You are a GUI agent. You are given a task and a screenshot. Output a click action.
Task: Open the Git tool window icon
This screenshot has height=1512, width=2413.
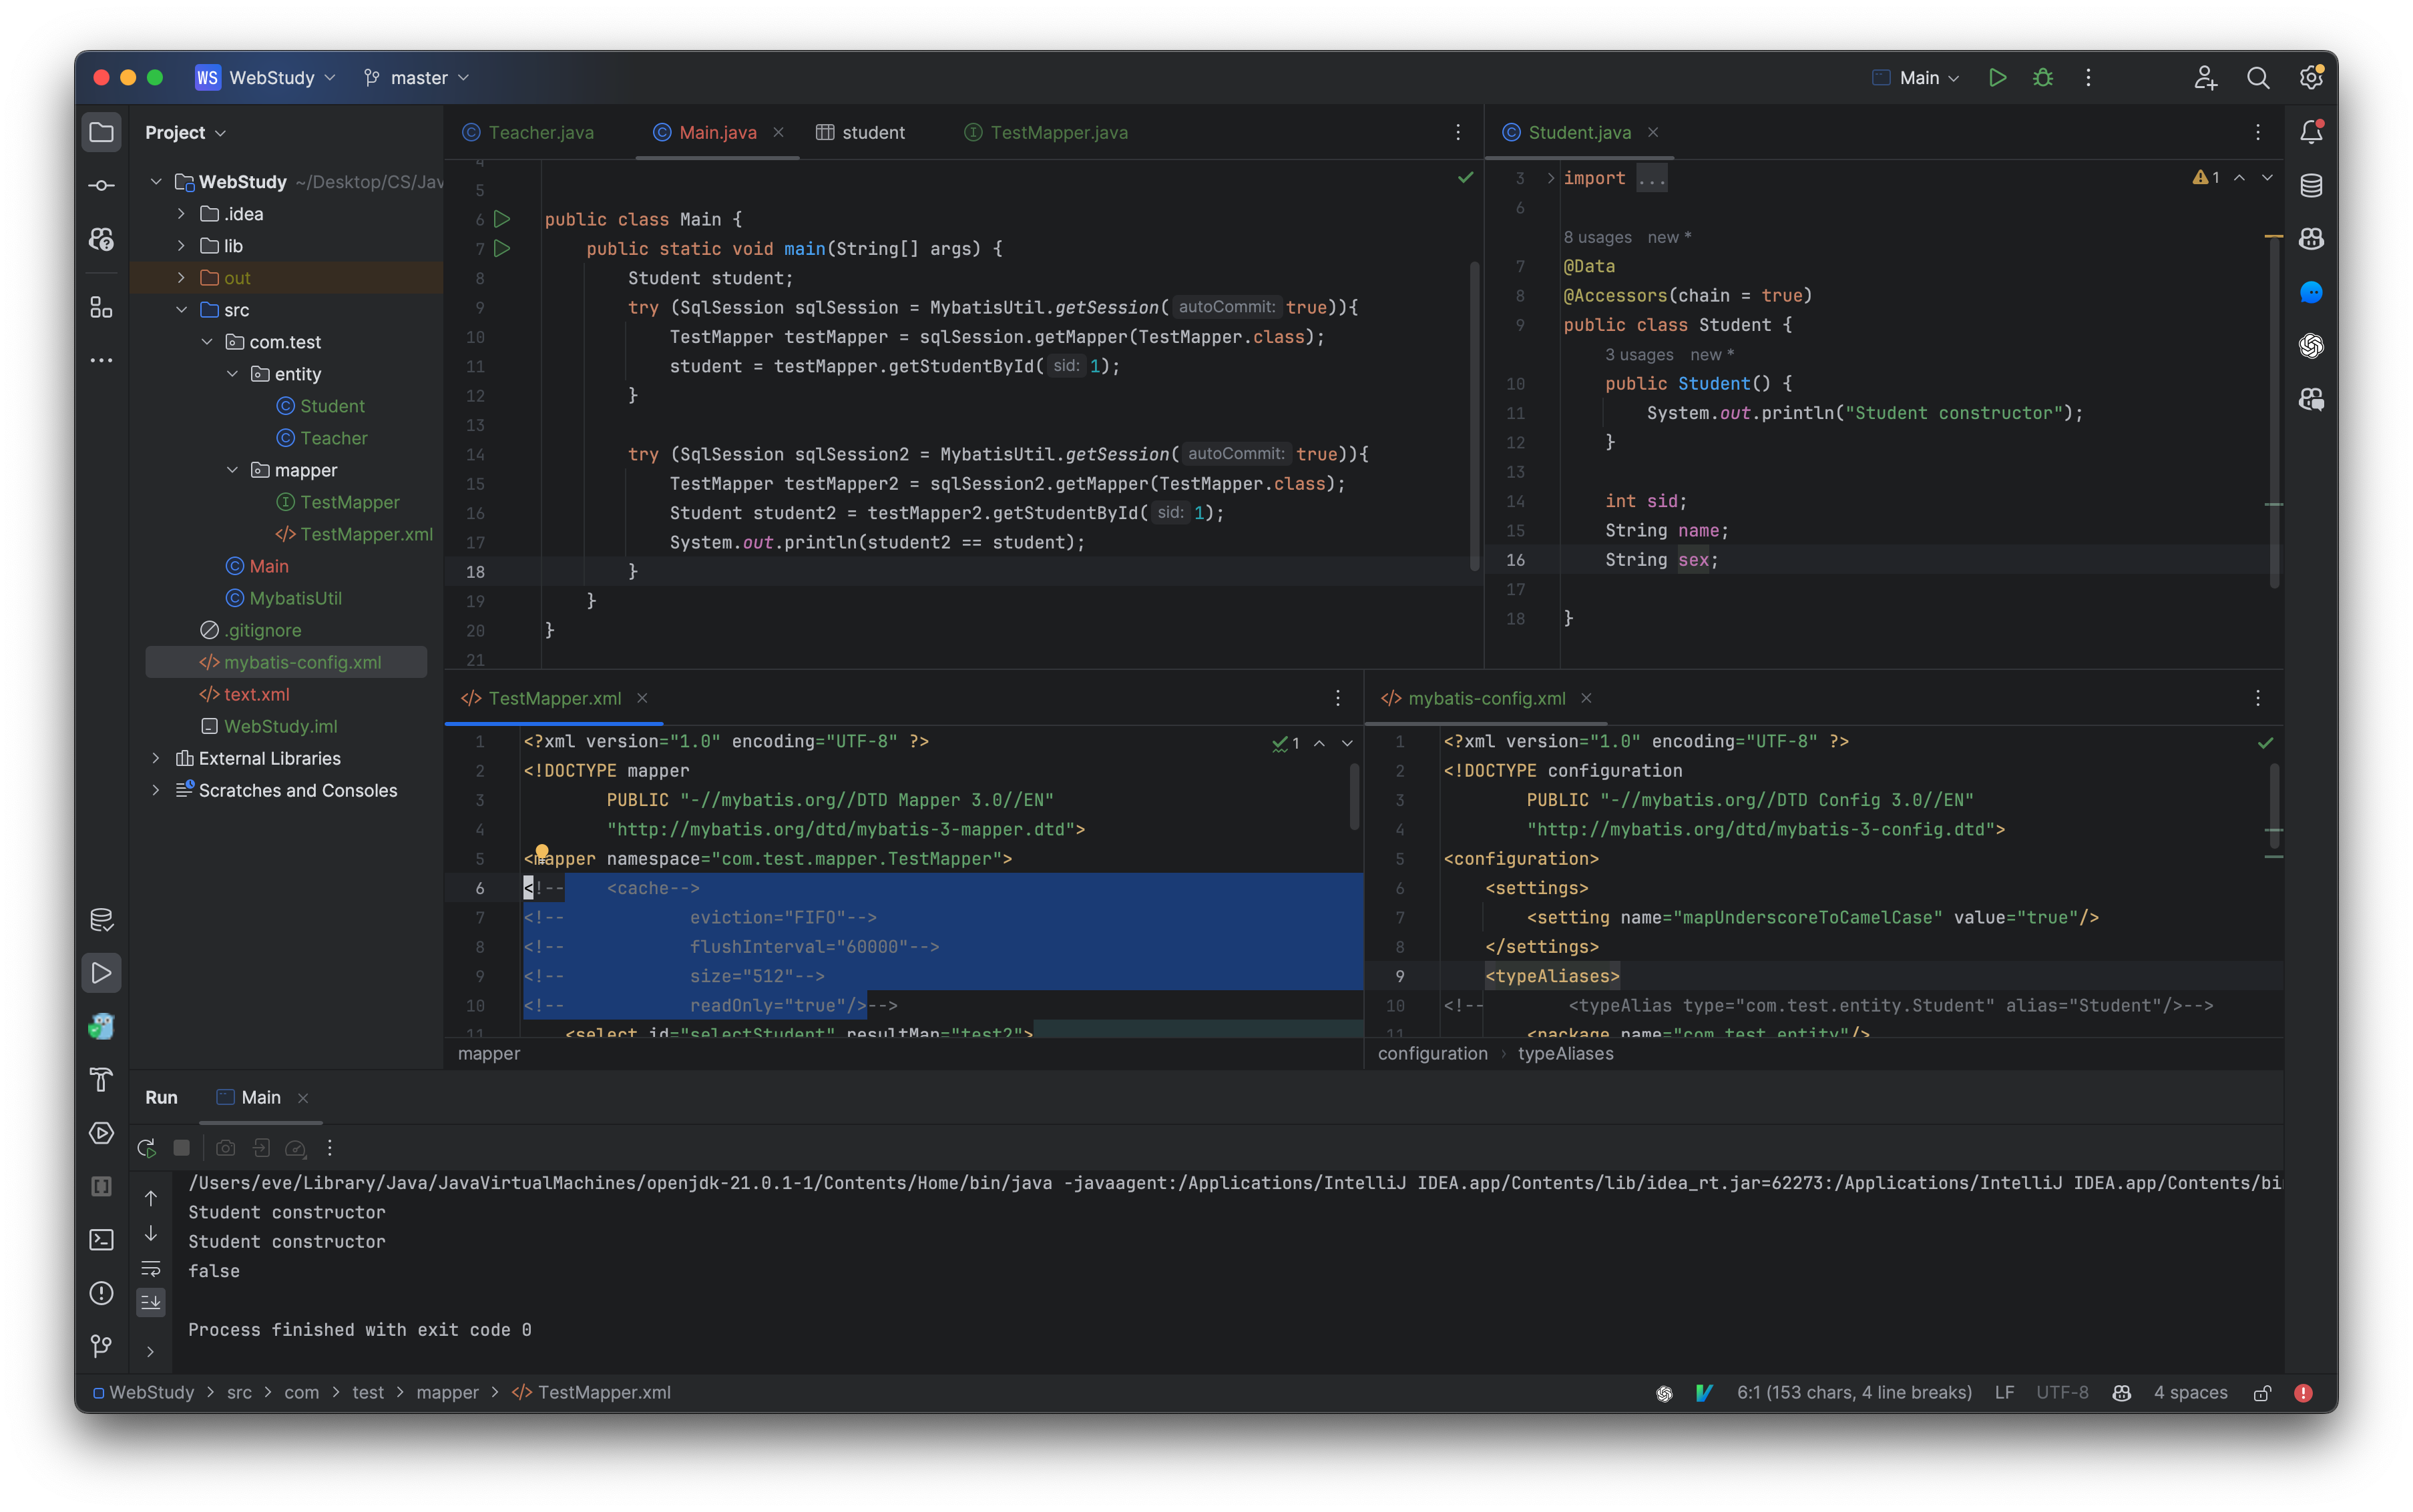pyautogui.click(x=101, y=1346)
